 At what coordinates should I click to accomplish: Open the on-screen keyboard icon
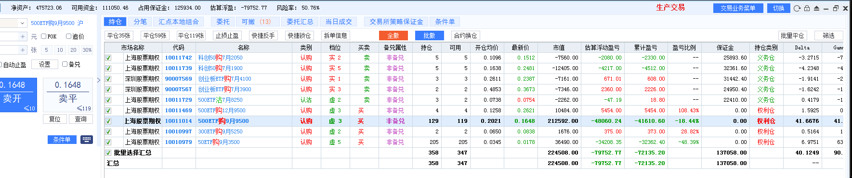pos(86,140)
